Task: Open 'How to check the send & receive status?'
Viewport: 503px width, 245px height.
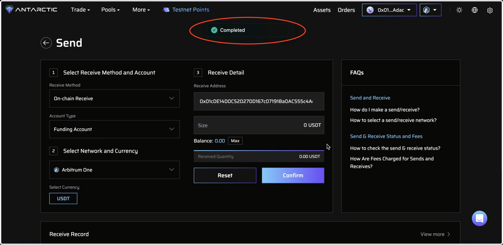Action: pyautogui.click(x=395, y=148)
